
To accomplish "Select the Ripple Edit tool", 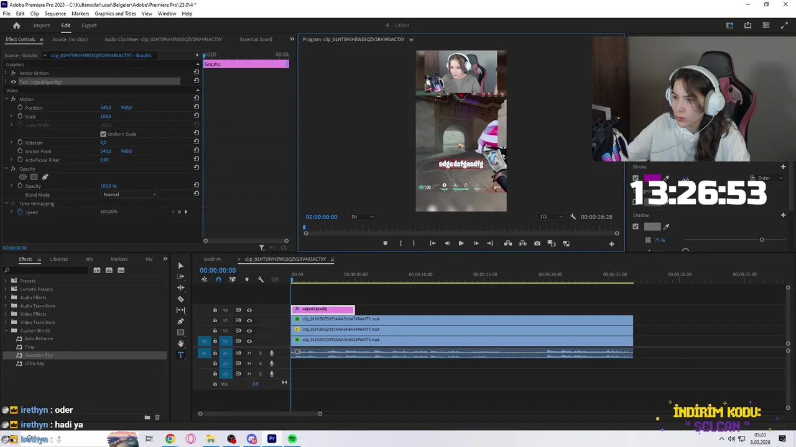I will (180, 288).
